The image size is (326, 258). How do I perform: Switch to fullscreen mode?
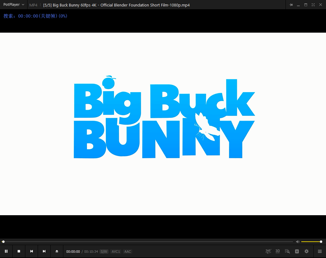[x=313, y=5]
